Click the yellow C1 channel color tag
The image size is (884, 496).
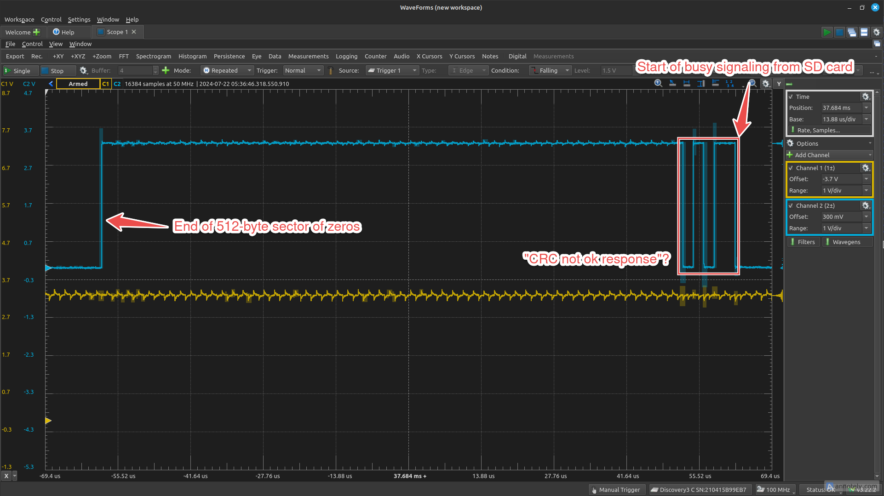coord(106,84)
